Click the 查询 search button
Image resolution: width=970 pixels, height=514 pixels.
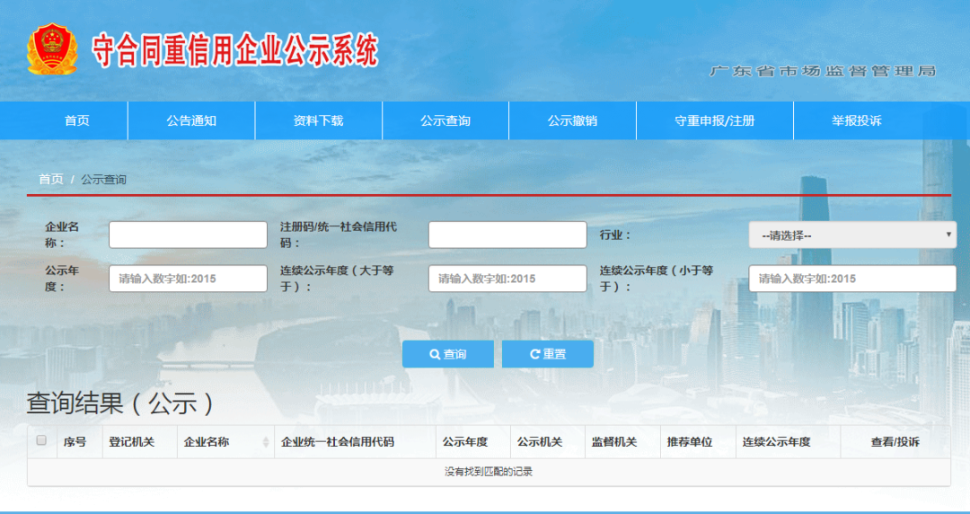(448, 354)
